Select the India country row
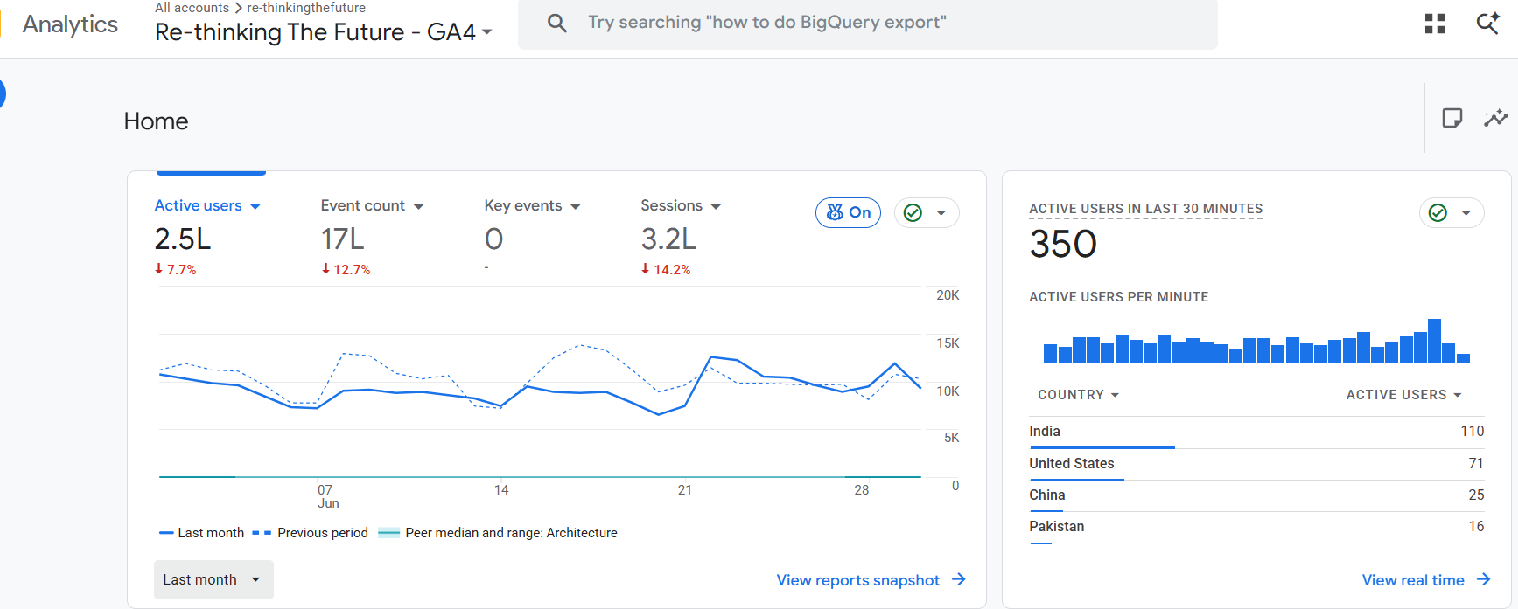1518x609 pixels. [1256, 432]
